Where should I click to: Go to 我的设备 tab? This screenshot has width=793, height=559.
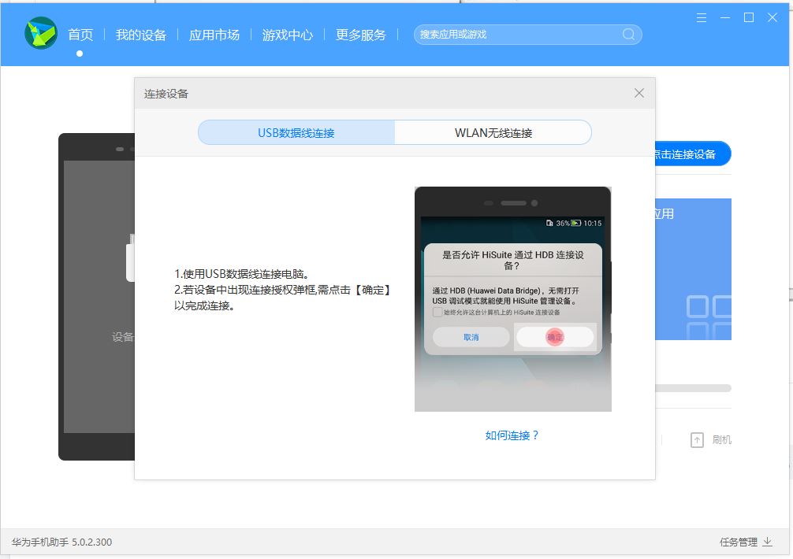click(x=141, y=35)
